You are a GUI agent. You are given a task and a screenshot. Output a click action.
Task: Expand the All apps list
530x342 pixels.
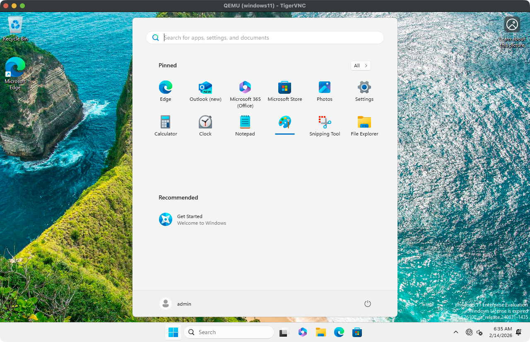coord(361,66)
